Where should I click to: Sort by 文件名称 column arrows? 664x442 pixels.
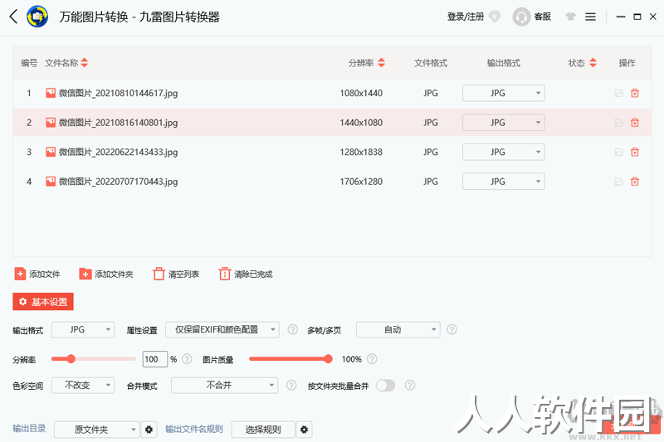click(x=85, y=62)
